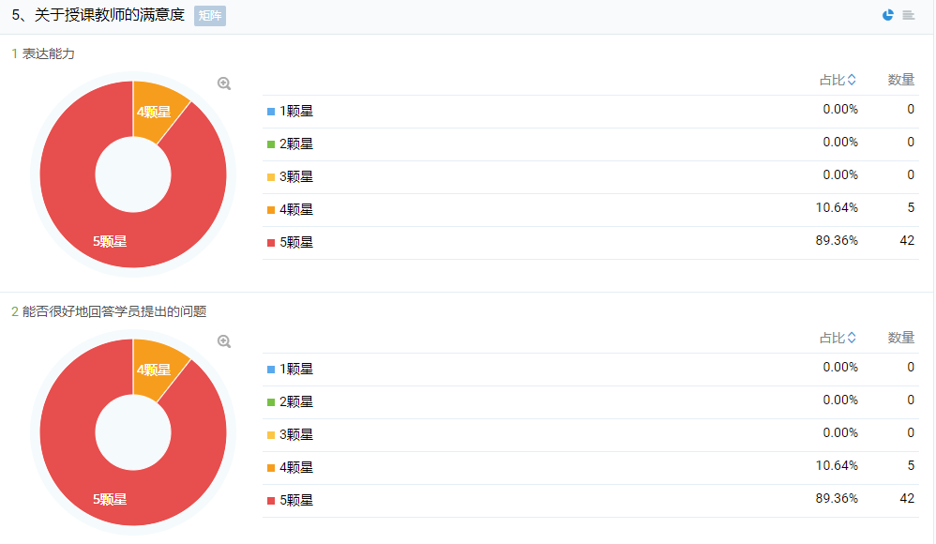Zoom into the 能否很好地回答学员提出的问题 donut chart

click(224, 341)
